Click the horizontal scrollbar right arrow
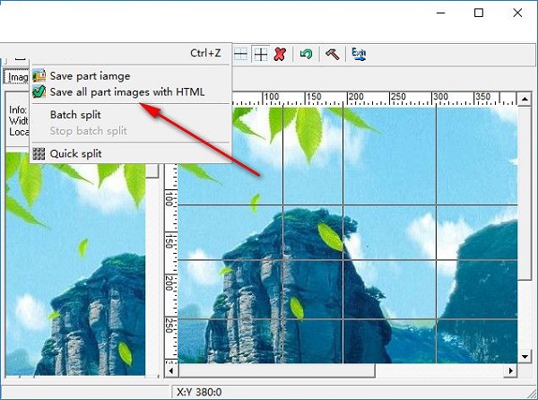Image resolution: width=538 pixels, height=400 pixels. pos(511,370)
